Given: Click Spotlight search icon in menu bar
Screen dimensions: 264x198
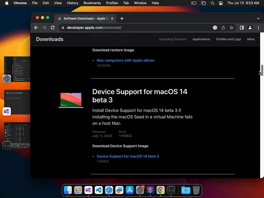Looking at the screenshot, I should (x=212, y=3).
